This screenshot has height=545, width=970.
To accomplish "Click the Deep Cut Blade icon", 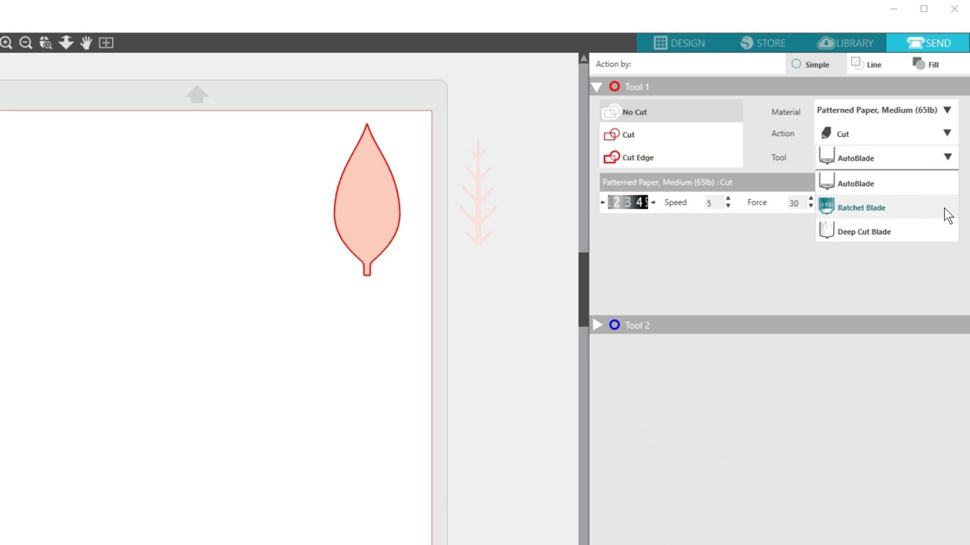I will [x=826, y=231].
